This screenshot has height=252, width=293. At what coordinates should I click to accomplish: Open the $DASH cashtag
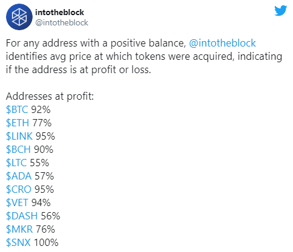(22, 216)
